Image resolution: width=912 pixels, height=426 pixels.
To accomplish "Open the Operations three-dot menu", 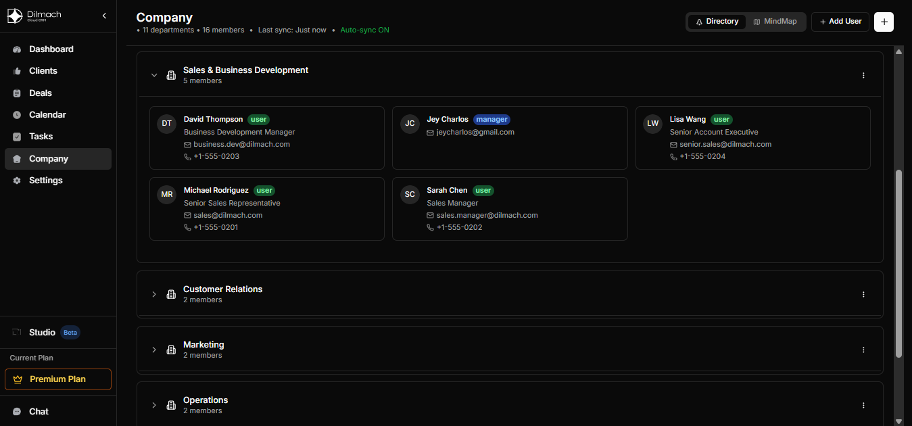I will click(x=863, y=405).
